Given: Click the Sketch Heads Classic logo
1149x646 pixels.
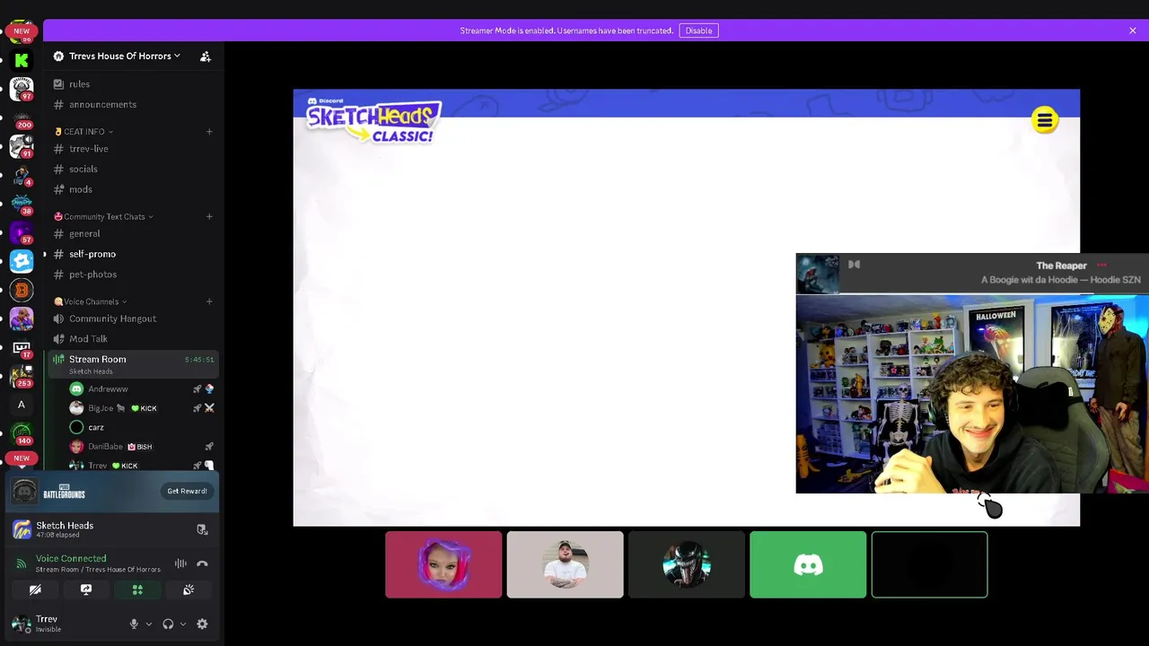Looking at the screenshot, I should tap(373, 122).
